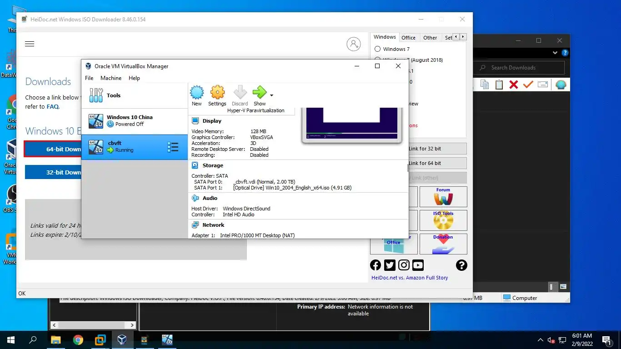Click the Link for 32 bit button

[x=437, y=149]
